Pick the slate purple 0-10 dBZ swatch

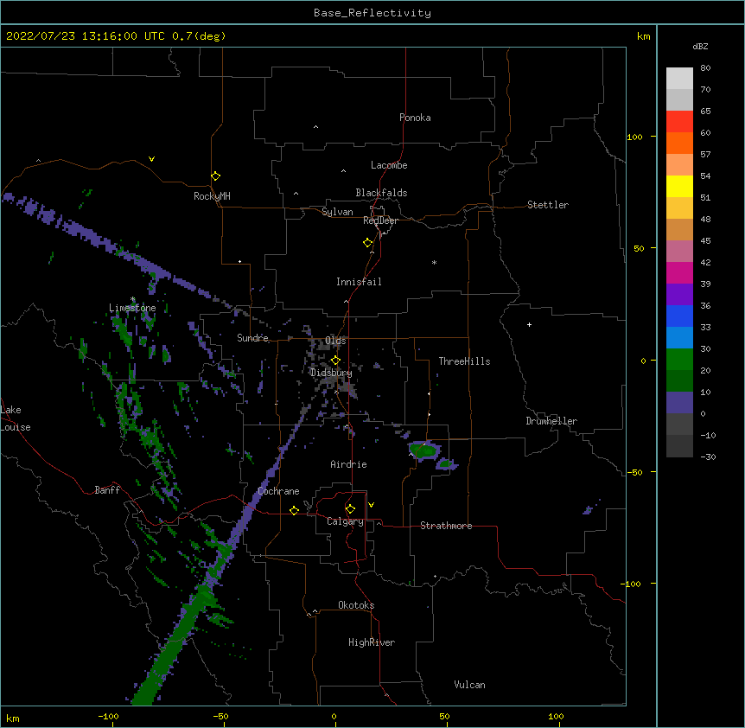click(x=679, y=403)
